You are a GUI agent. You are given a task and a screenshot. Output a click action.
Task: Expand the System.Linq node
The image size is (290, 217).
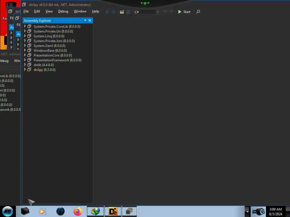click(x=25, y=36)
